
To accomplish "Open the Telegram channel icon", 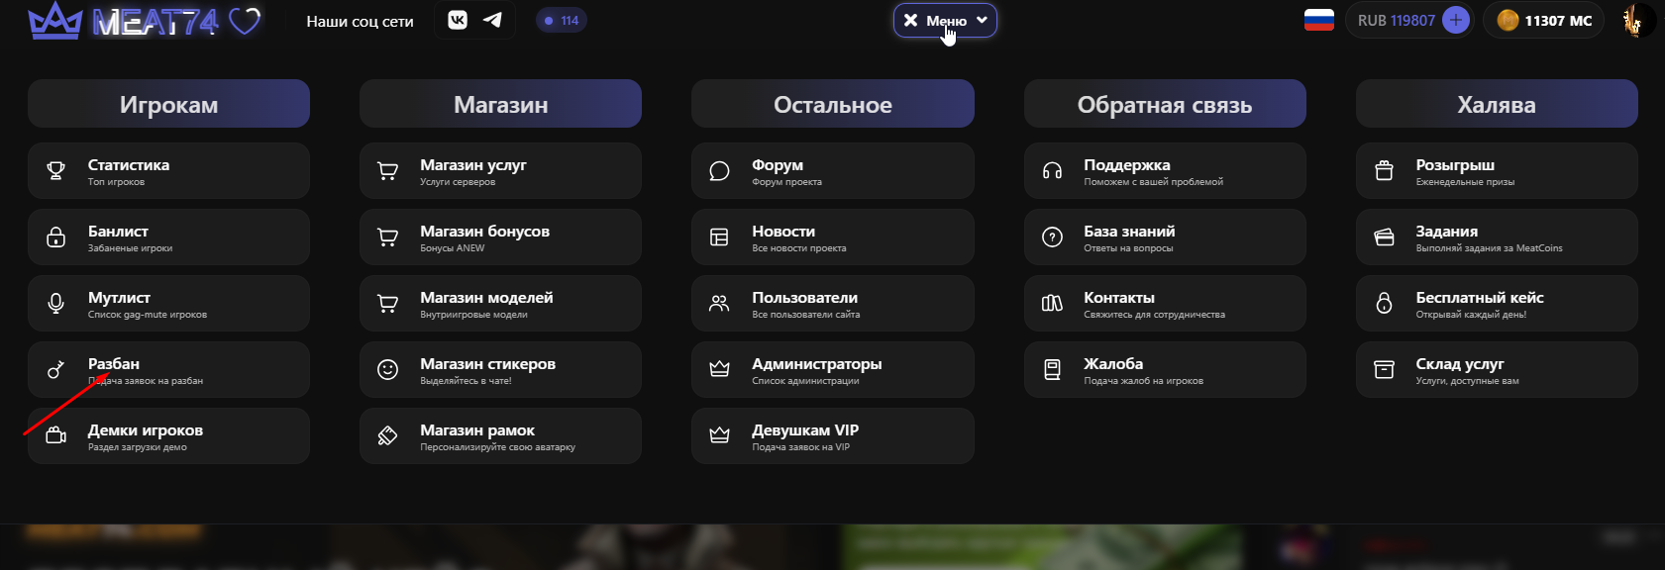I will pos(492,20).
